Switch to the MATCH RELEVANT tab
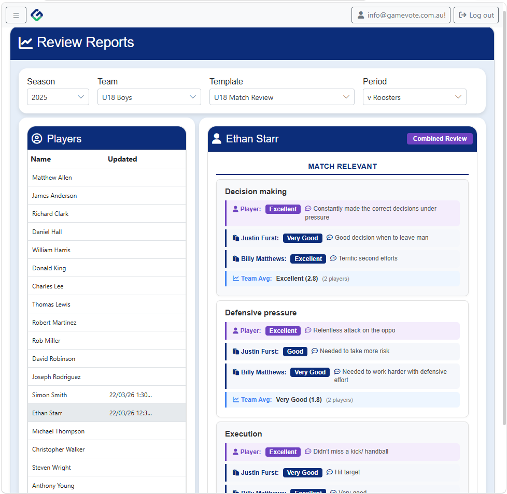The width and height of the screenshot is (507, 494). click(342, 166)
